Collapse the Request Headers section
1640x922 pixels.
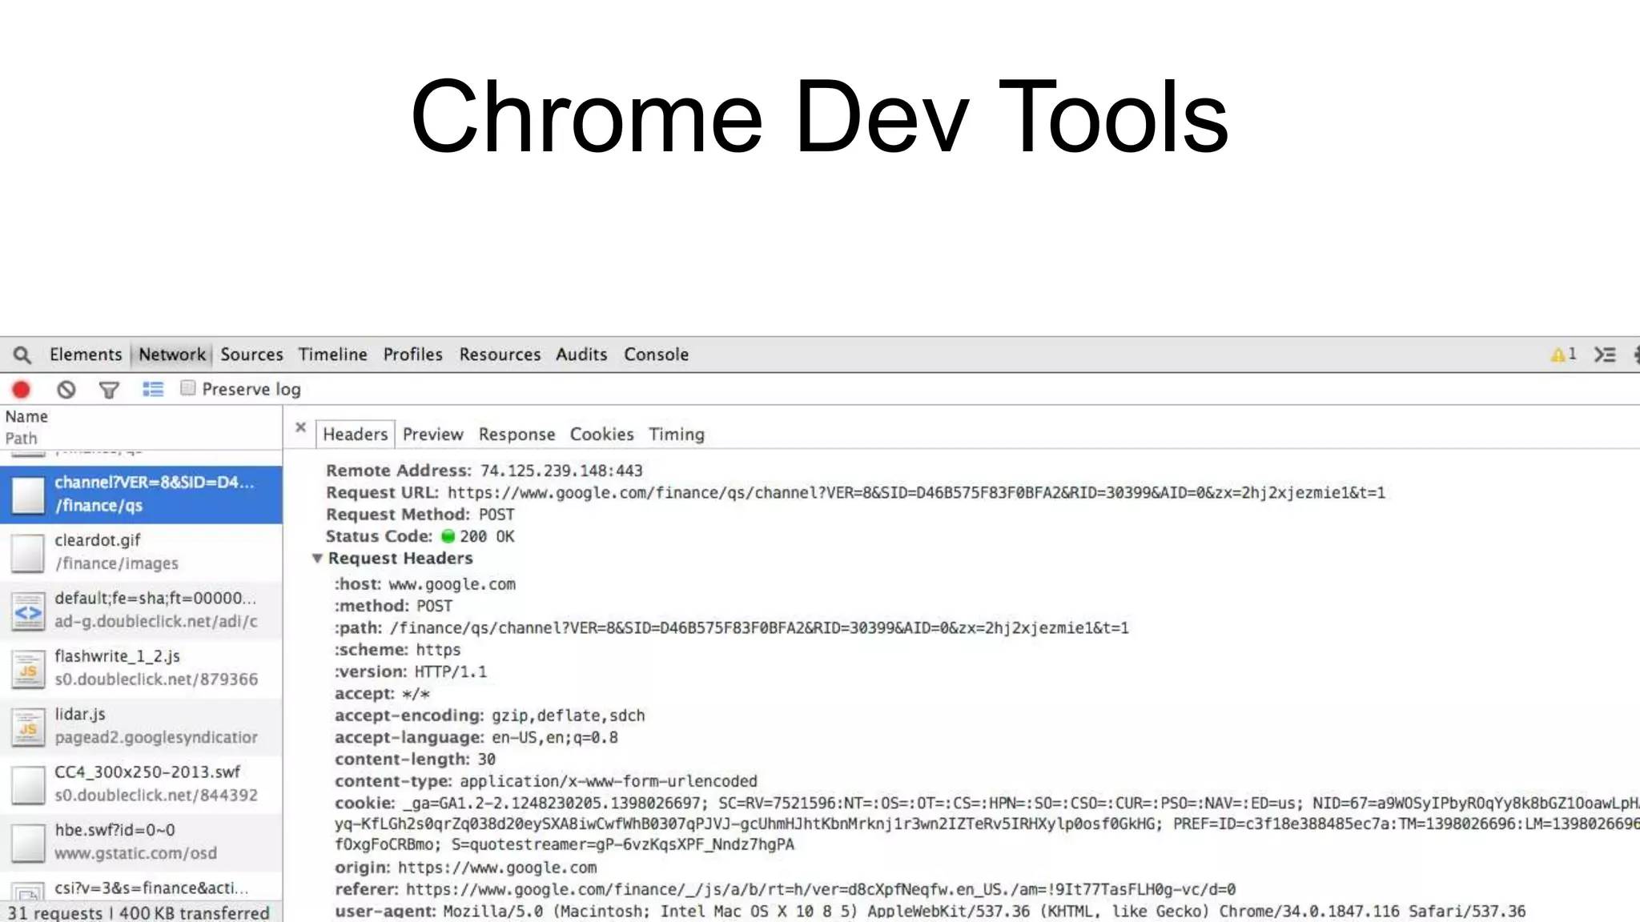(x=317, y=559)
